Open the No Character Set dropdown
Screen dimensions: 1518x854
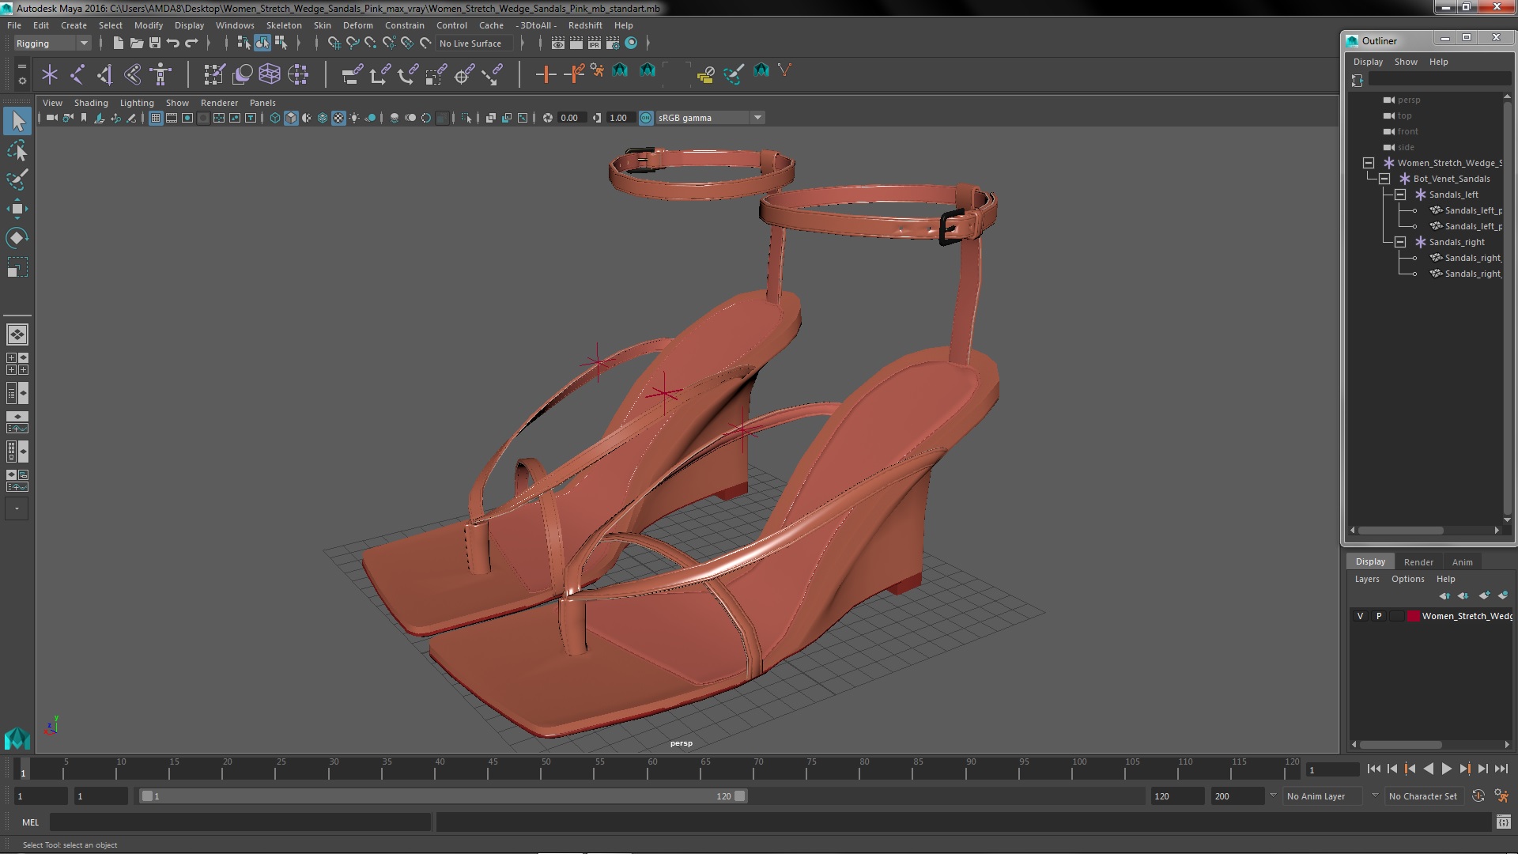pyautogui.click(x=1426, y=796)
